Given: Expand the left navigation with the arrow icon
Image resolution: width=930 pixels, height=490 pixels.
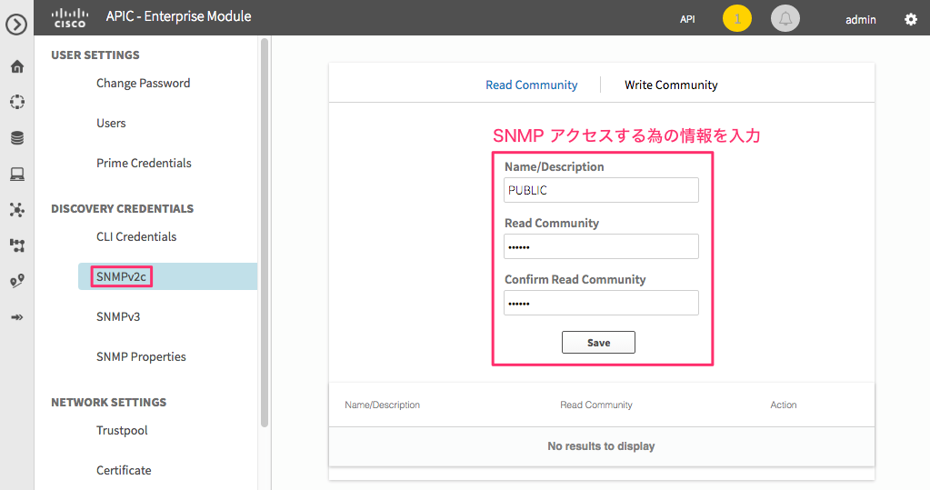Looking at the screenshot, I should 16,25.
